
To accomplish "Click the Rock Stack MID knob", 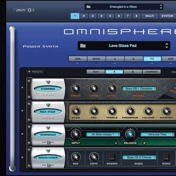I will coord(94,111).
